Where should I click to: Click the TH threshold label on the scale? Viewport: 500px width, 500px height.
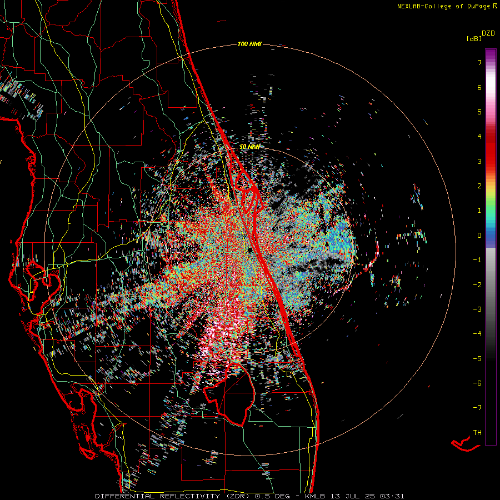click(477, 433)
